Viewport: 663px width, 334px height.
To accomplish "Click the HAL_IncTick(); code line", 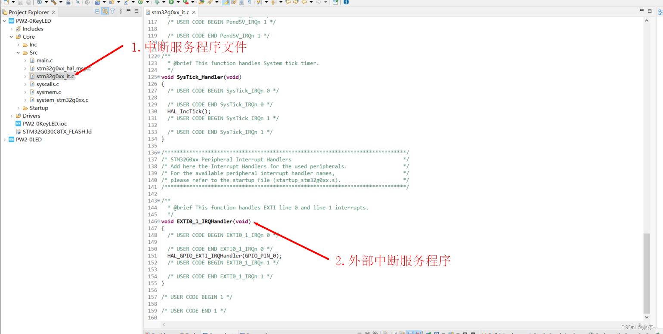I will (189, 111).
